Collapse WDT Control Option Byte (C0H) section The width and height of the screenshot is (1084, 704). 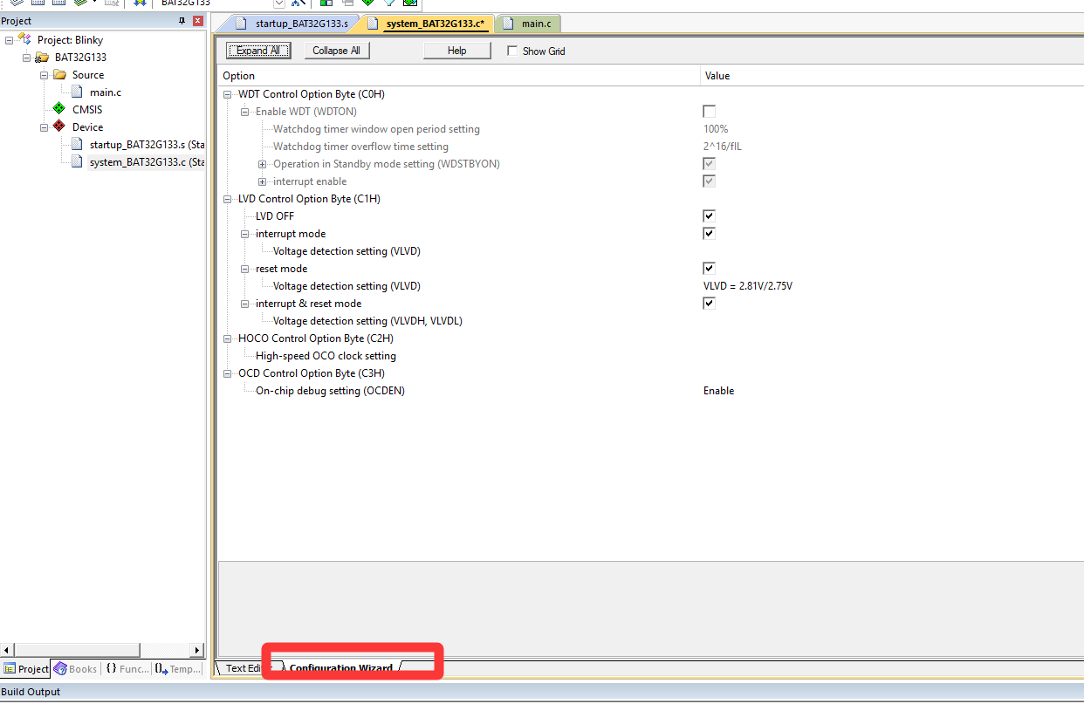(x=228, y=94)
